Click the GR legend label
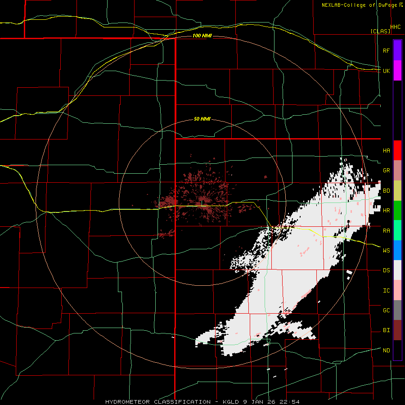Screen dimensions: 405x405 [x=386, y=171]
